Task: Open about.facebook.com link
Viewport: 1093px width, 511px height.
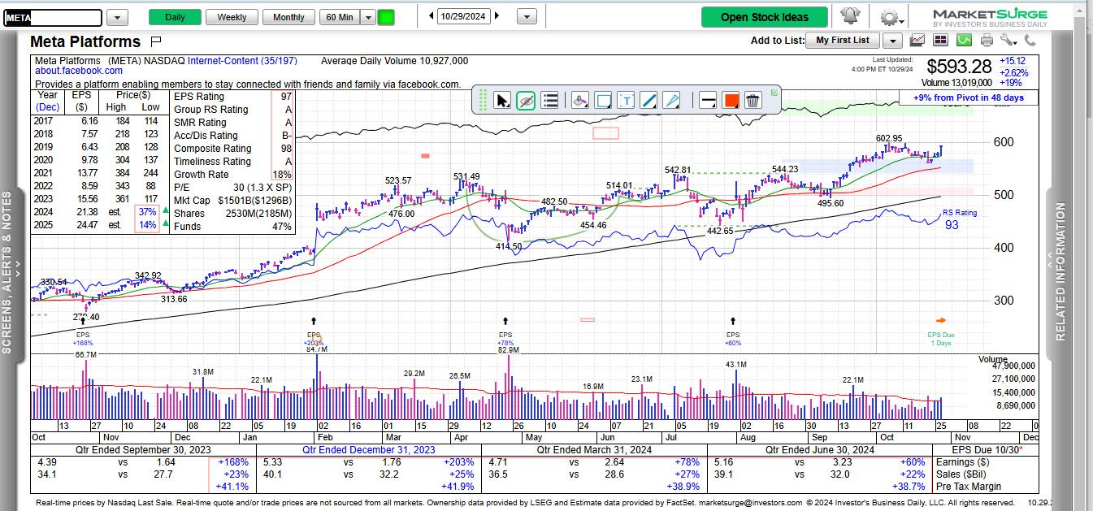Action: 79,71
